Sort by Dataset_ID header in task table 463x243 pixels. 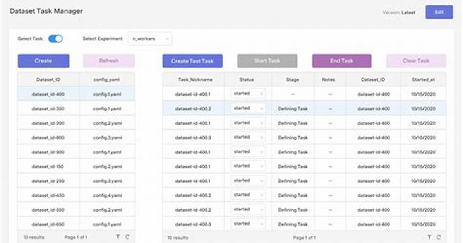pos(373,80)
